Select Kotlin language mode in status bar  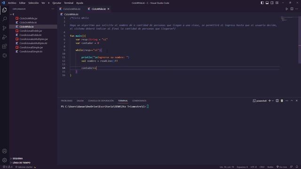coord(270,167)
